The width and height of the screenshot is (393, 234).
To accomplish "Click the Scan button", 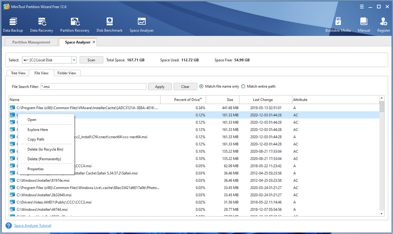I will (91, 60).
